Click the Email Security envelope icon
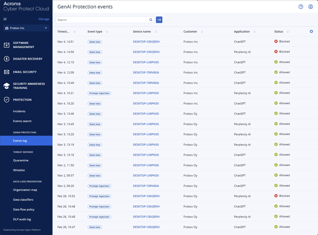 pyautogui.click(x=7, y=72)
